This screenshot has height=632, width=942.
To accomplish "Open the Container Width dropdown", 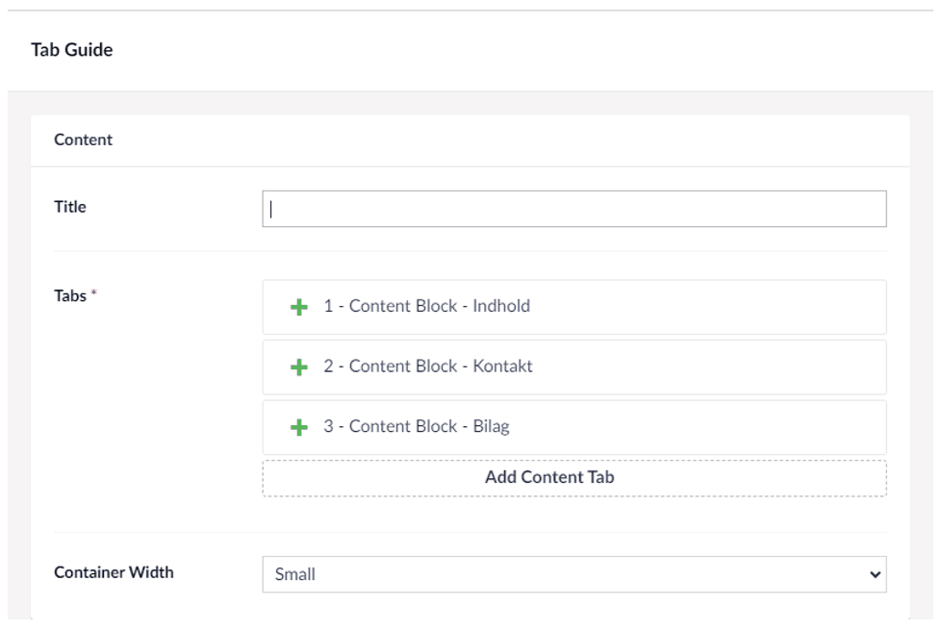I will [574, 574].
